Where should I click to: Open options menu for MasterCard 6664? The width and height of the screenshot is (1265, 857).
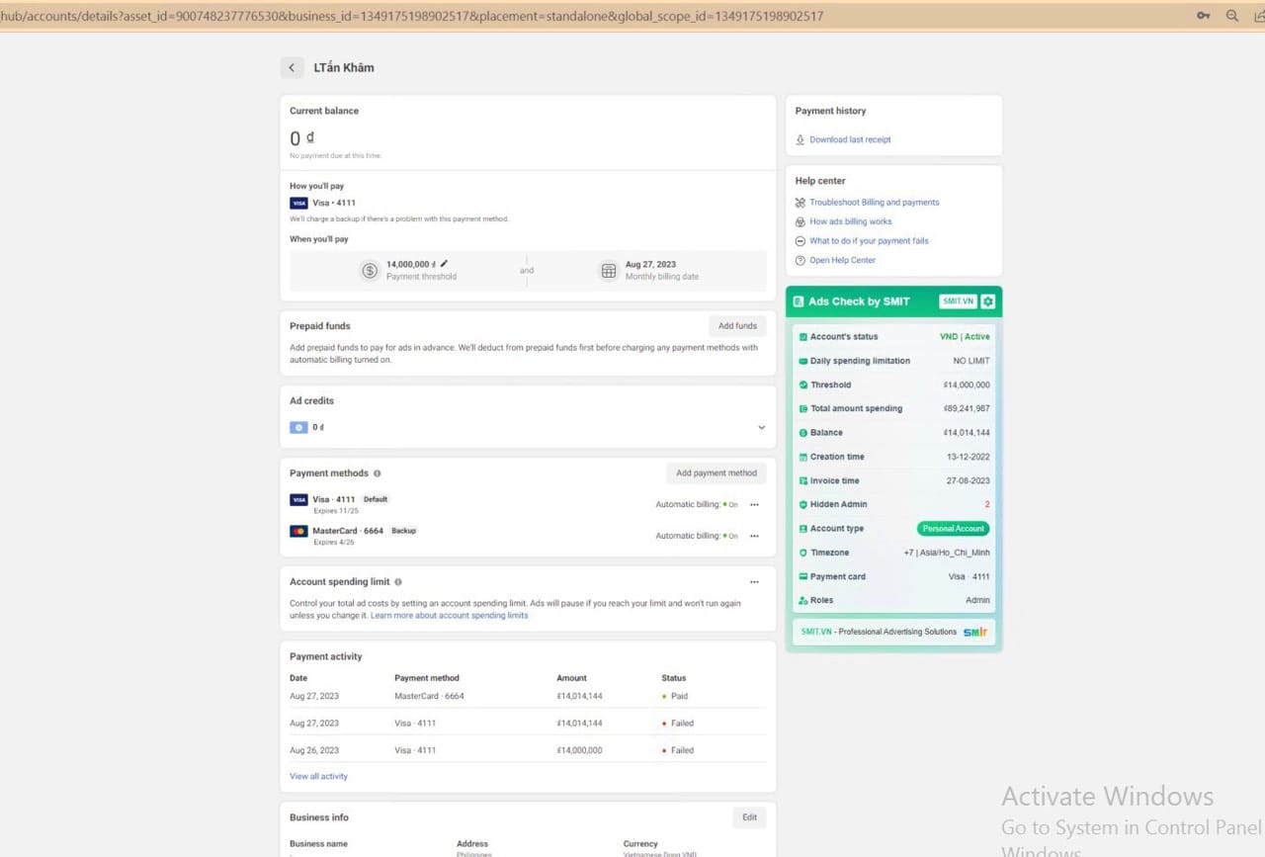[754, 536]
